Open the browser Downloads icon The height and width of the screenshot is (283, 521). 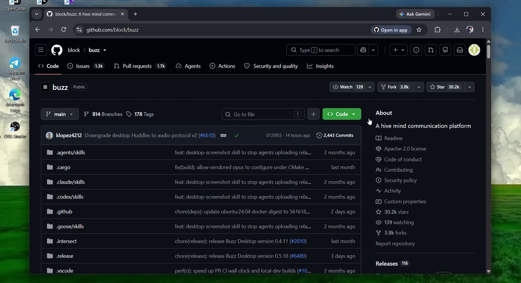[x=457, y=30]
